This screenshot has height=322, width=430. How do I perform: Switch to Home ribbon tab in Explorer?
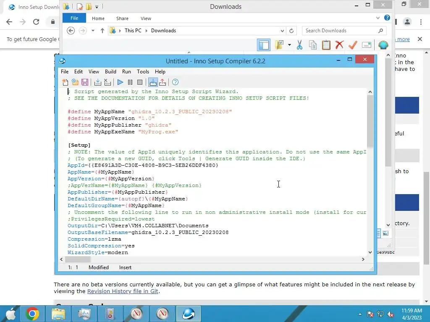(98, 18)
